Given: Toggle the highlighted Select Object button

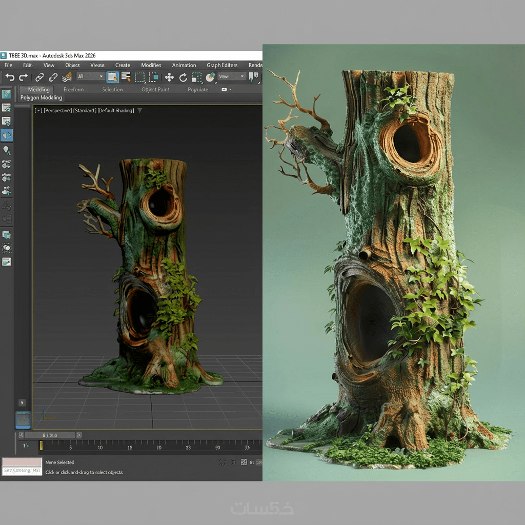Looking at the screenshot, I should coord(113,77).
